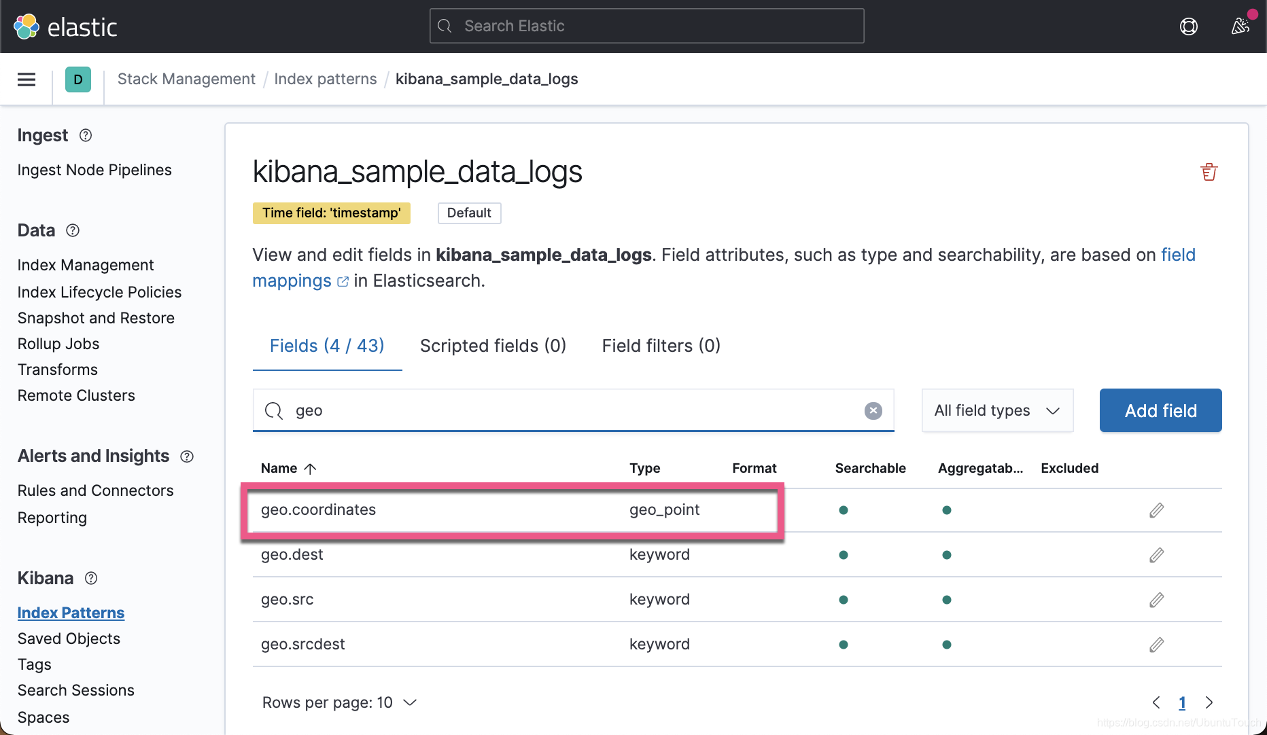The width and height of the screenshot is (1267, 735).
Task: Switch to the Field filters tab
Action: 660,346
